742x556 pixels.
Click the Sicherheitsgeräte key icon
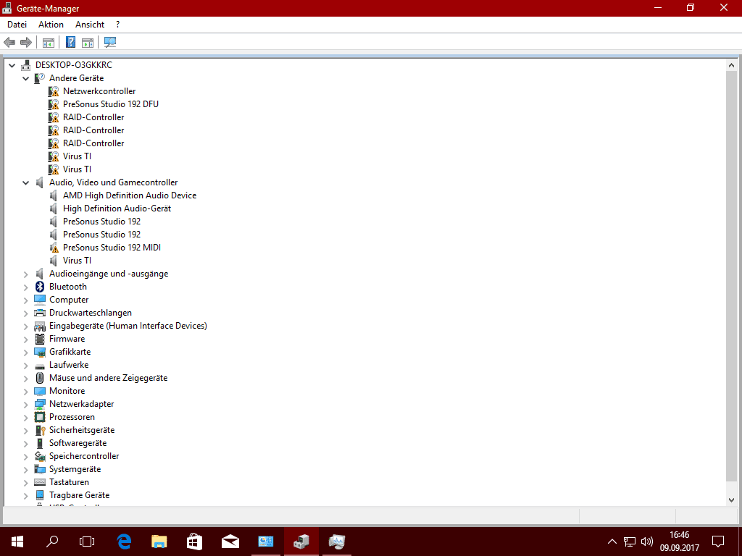pyautogui.click(x=40, y=430)
